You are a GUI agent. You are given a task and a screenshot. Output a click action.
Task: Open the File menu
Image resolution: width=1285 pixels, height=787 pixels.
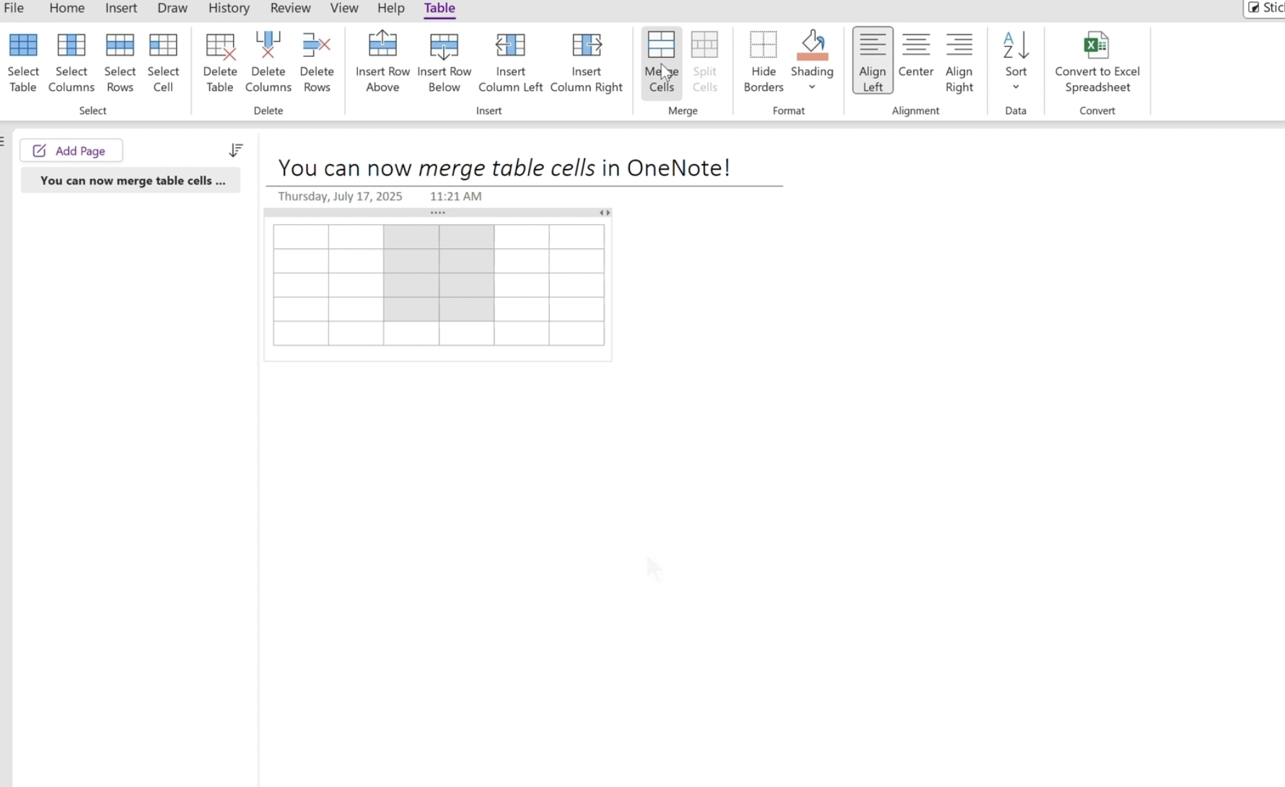click(x=14, y=8)
